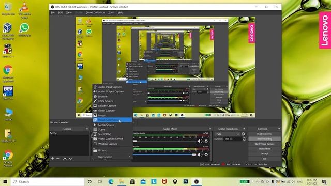Open Dev-C++ desktop icon
This screenshot has height=186, width=331.
coord(8,93)
